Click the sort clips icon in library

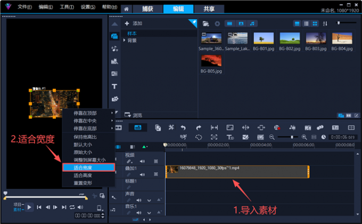(325, 23)
